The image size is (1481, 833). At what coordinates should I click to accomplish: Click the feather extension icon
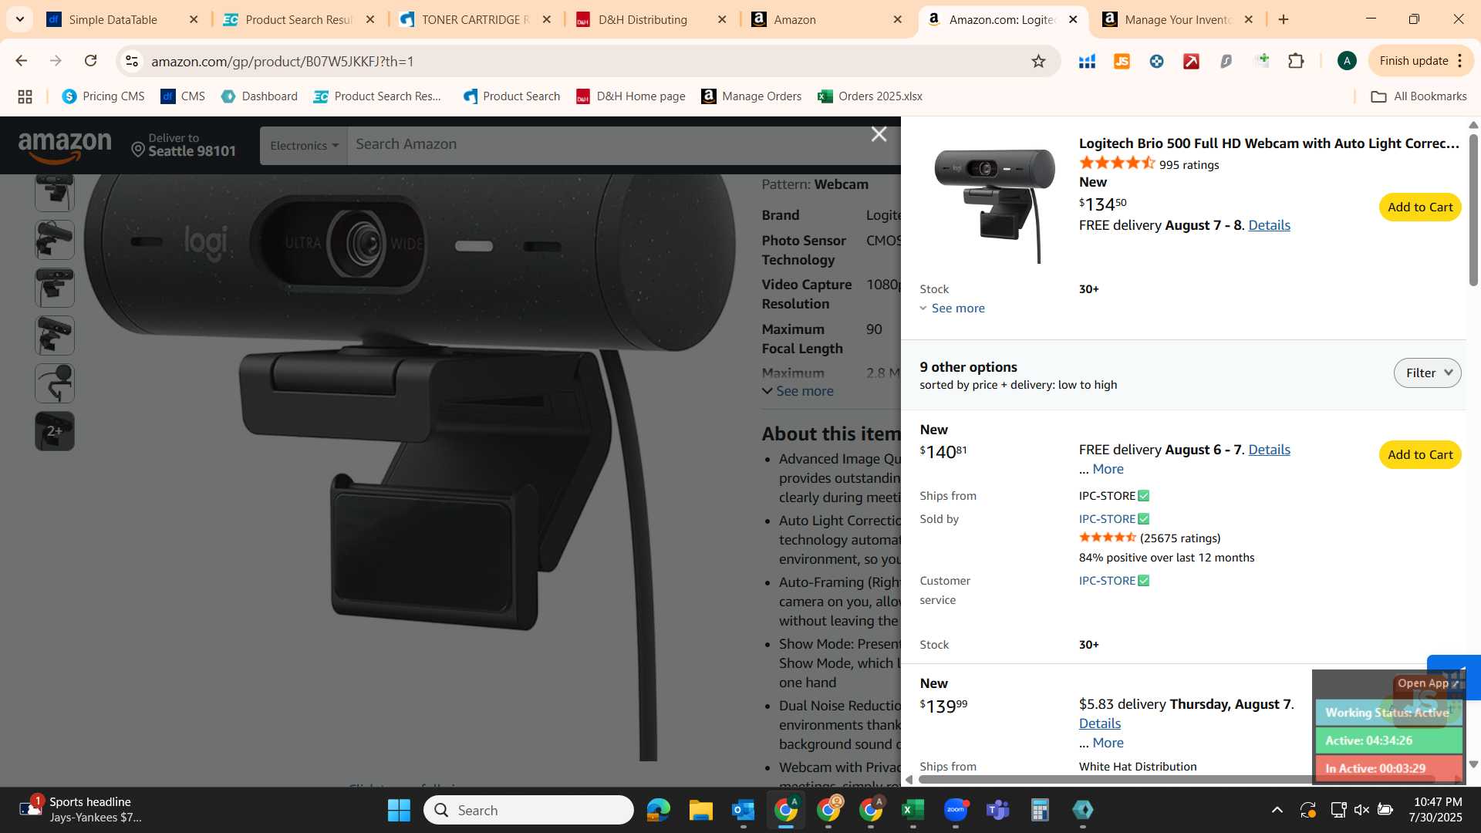pos(1226,61)
